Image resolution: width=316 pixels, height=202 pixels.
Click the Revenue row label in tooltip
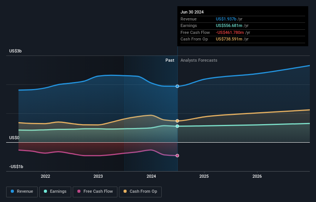189,19
